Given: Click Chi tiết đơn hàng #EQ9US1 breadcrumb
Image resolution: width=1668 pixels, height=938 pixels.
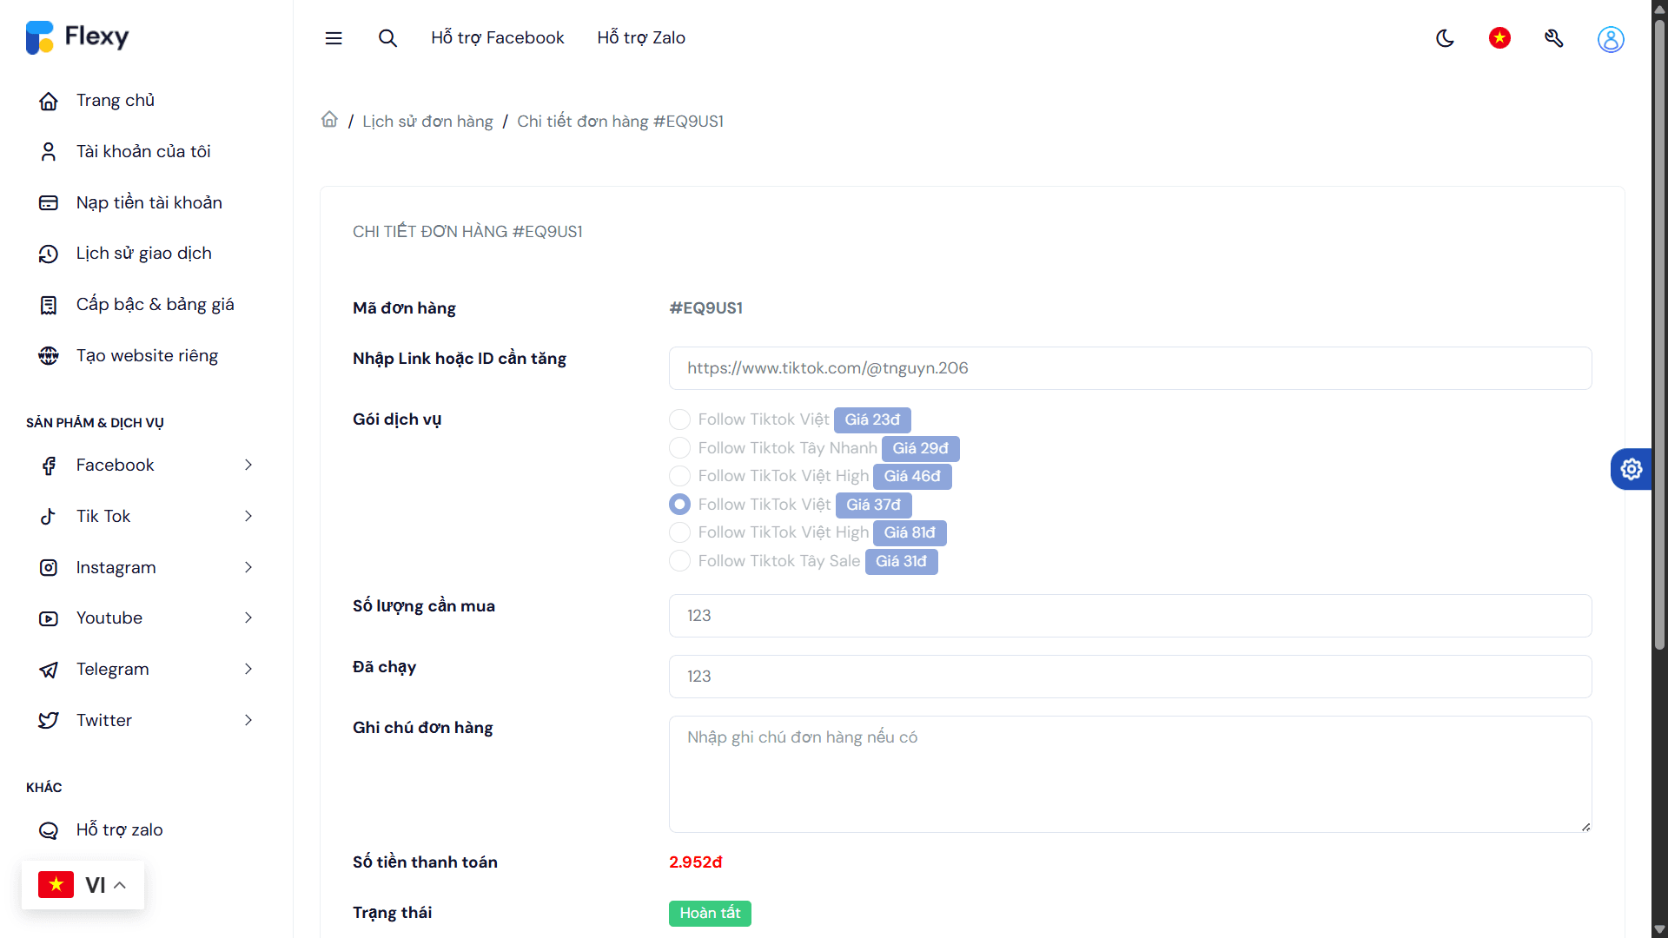Looking at the screenshot, I should coord(620,122).
